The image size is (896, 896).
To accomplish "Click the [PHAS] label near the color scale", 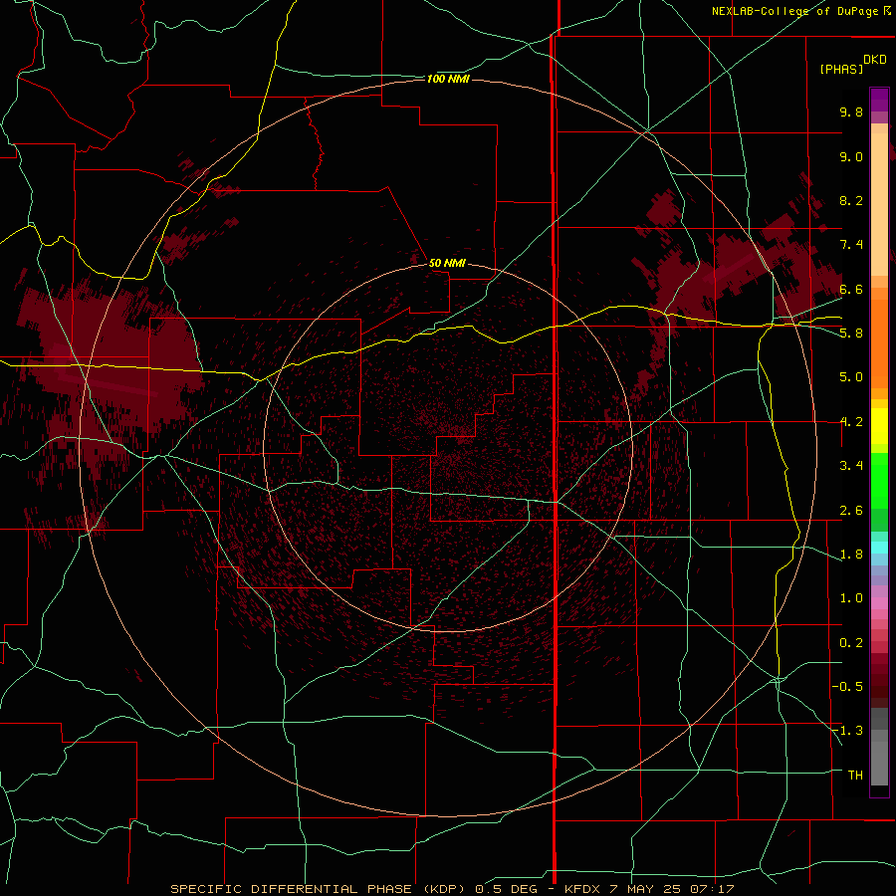I will click(x=841, y=70).
